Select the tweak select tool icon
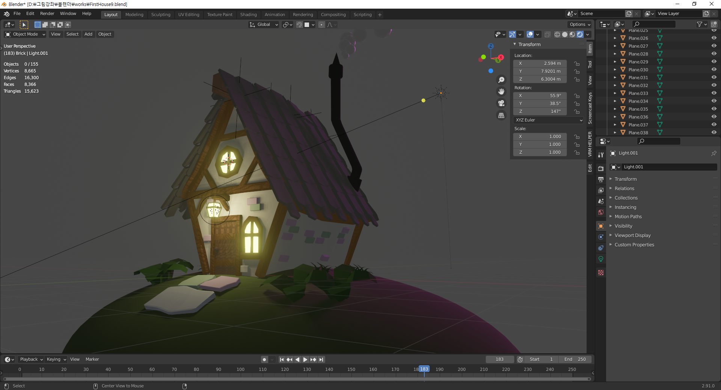 24,25
